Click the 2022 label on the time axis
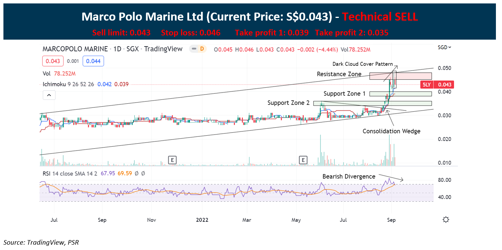Viewport: 502px width, 250px height. (x=202, y=220)
